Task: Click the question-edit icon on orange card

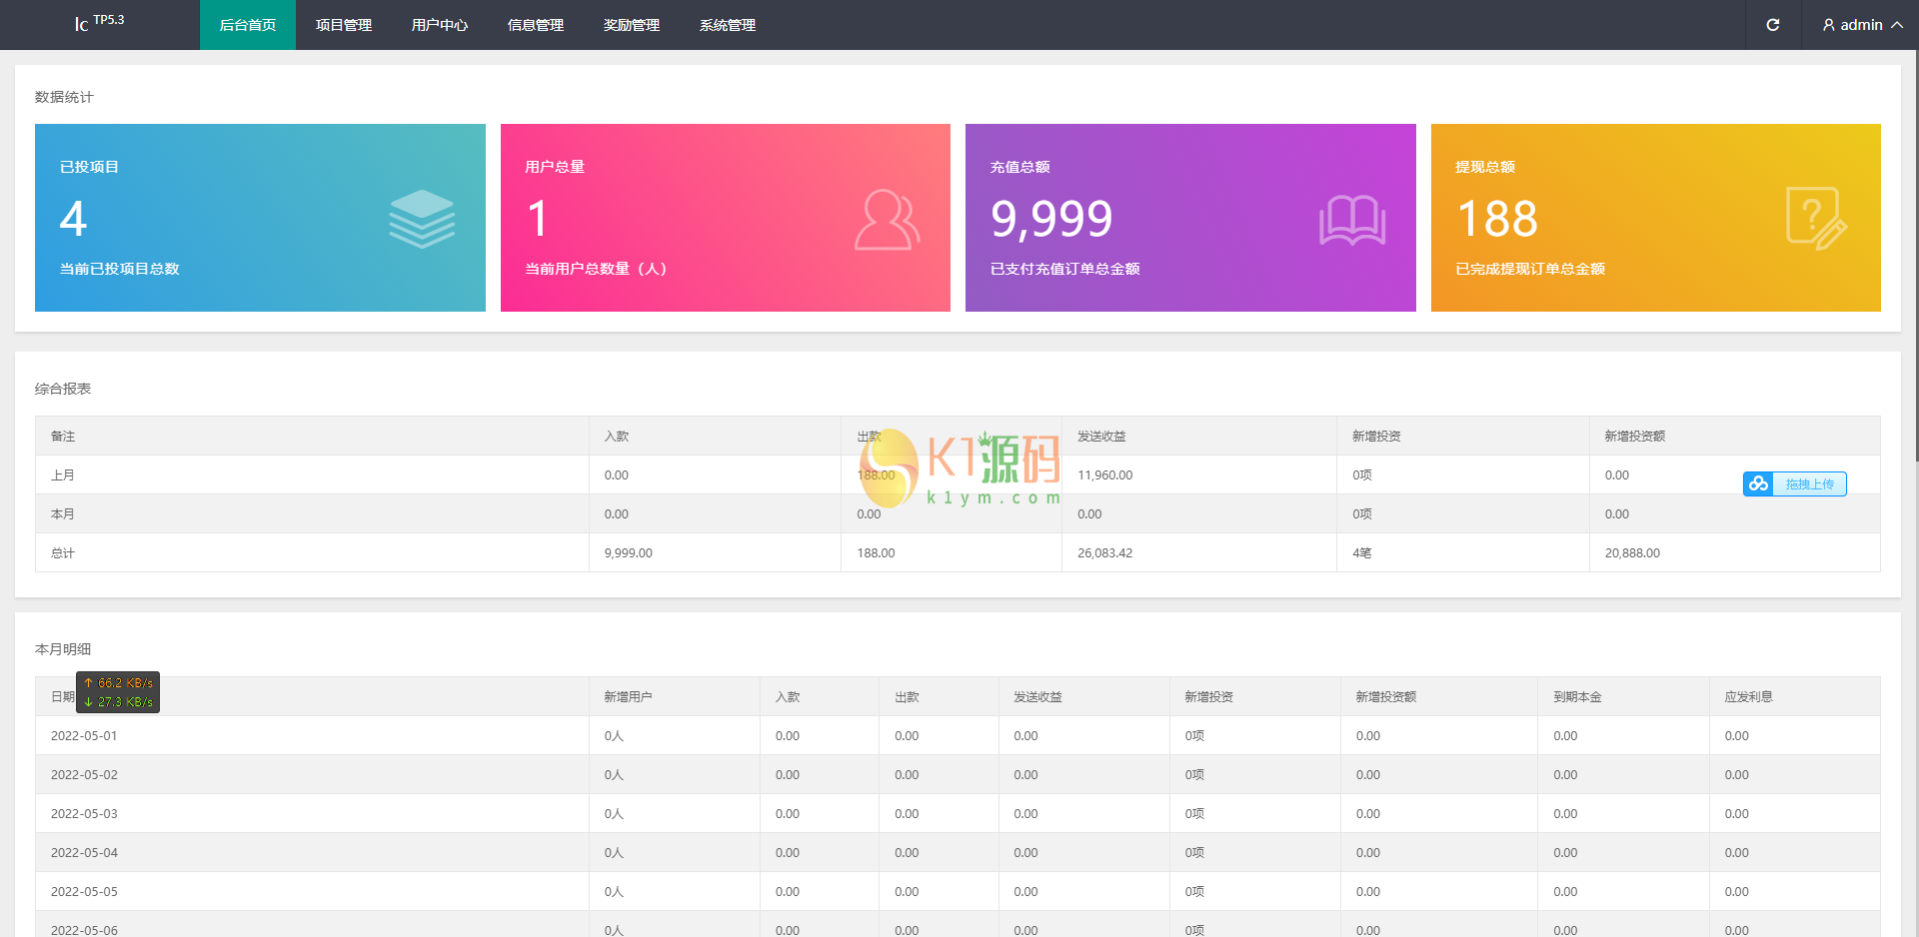Action: coord(1815,219)
